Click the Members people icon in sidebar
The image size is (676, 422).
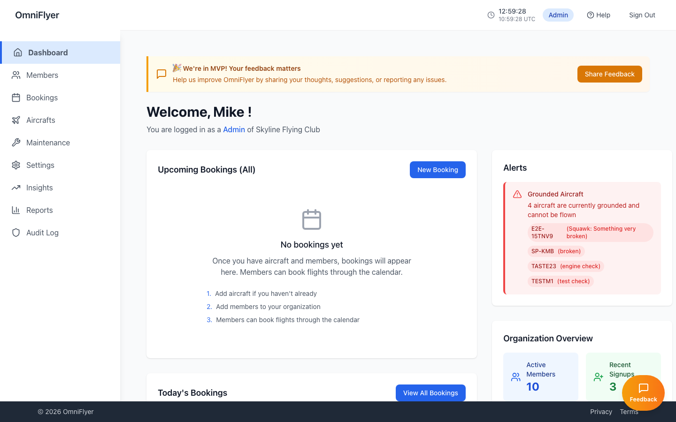pyautogui.click(x=16, y=75)
